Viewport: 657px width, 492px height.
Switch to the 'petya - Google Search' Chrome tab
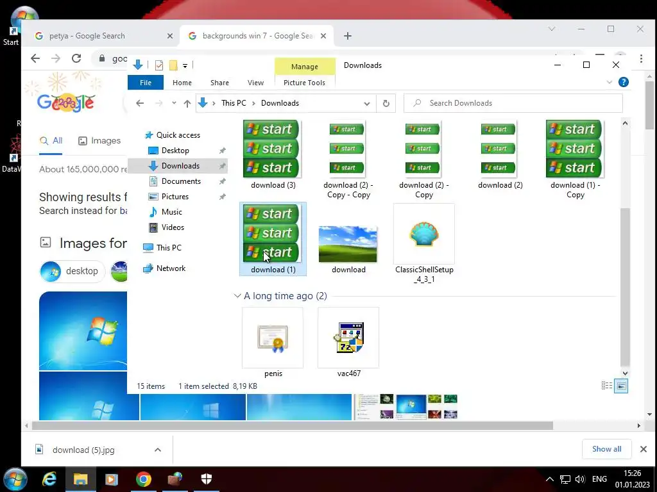click(x=87, y=36)
